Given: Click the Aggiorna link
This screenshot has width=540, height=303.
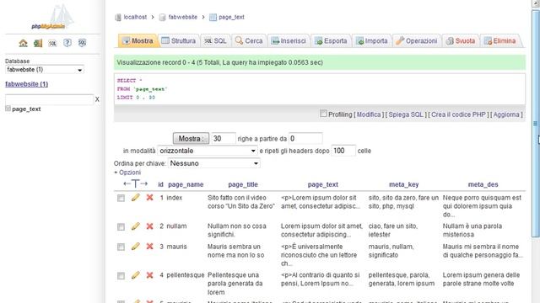Looking at the screenshot, I should [506, 114].
